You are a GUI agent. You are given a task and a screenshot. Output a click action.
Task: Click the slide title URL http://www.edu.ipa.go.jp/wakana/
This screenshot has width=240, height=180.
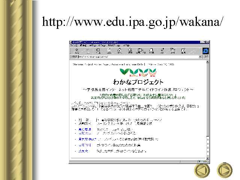[133, 22]
